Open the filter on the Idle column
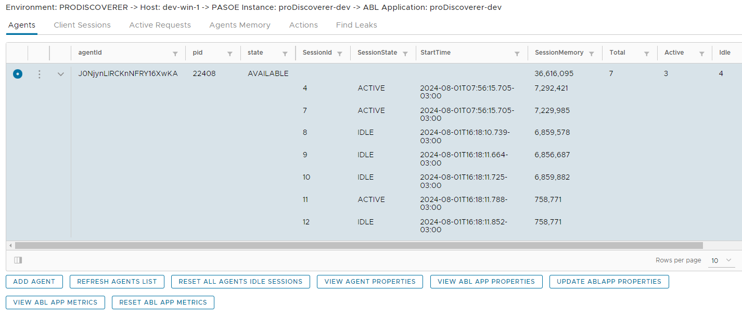742x315 pixels. 739,53
